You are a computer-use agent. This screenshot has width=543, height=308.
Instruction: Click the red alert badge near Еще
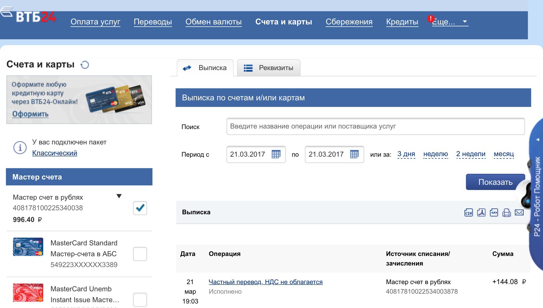tap(431, 19)
